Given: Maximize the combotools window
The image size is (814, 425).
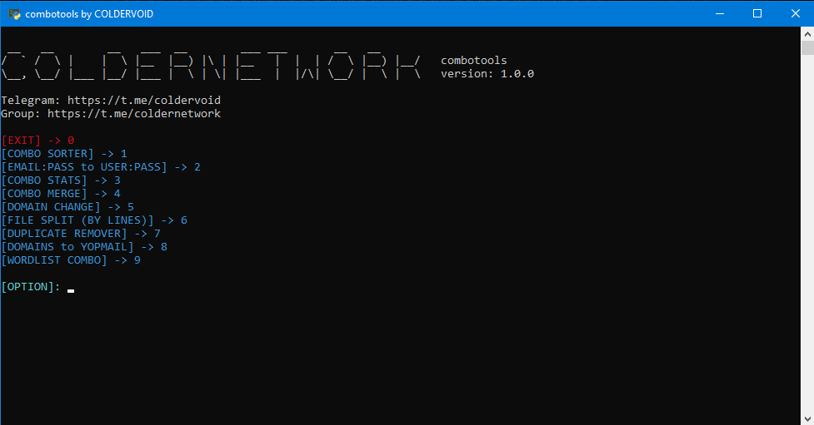Looking at the screenshot, I should 757,13.
